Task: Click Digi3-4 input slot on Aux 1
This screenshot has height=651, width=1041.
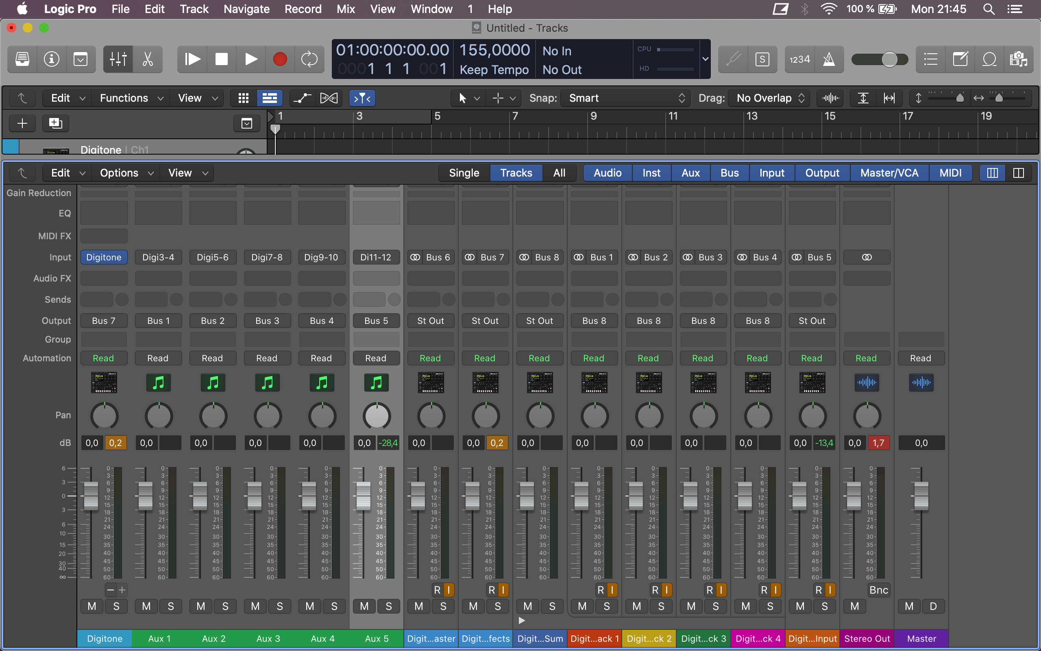Action: [x=158, y=258]
